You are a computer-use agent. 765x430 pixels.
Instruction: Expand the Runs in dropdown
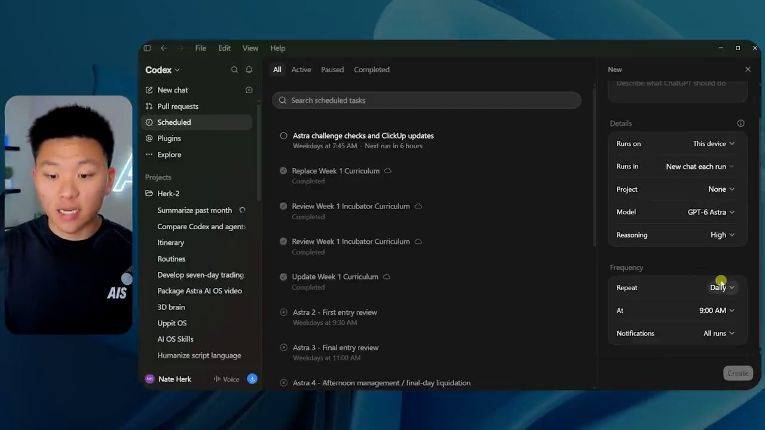(700, 167)
